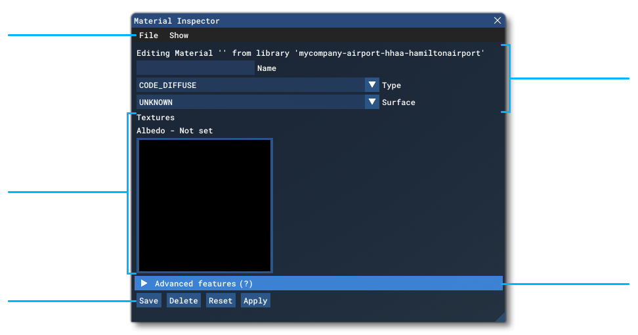Expand the Advanced features section
638x335 pixels.
coord(318,283)
